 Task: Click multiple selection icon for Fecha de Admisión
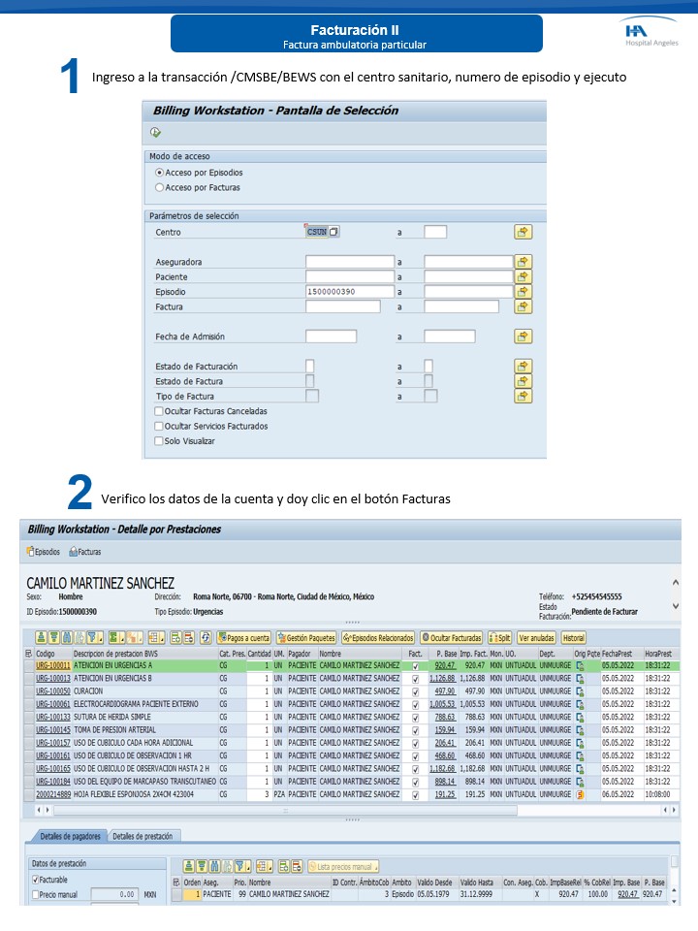click(x=523, y=337)
